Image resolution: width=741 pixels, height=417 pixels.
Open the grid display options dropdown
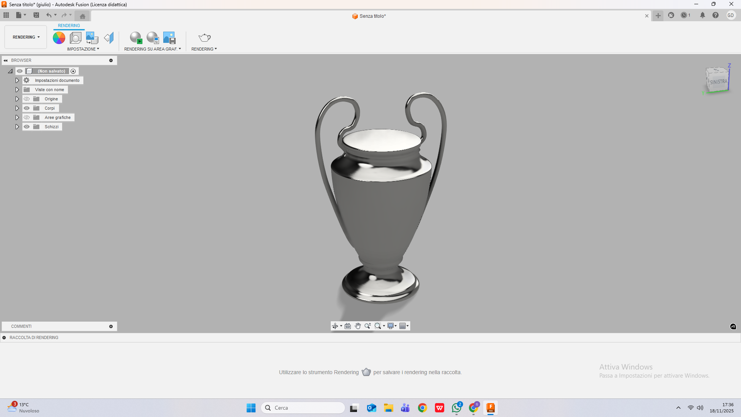coord(404,326)
